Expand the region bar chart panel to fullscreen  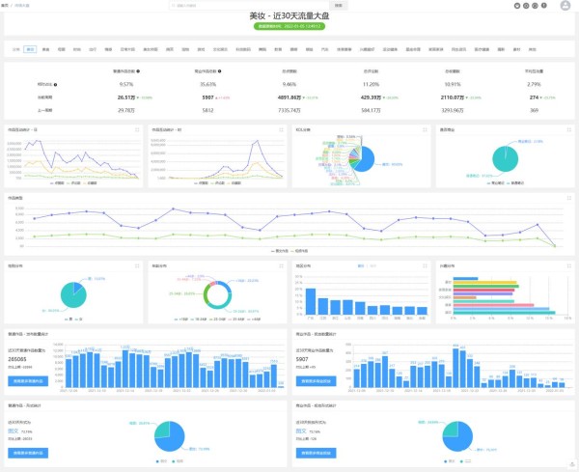pos(425,265)
